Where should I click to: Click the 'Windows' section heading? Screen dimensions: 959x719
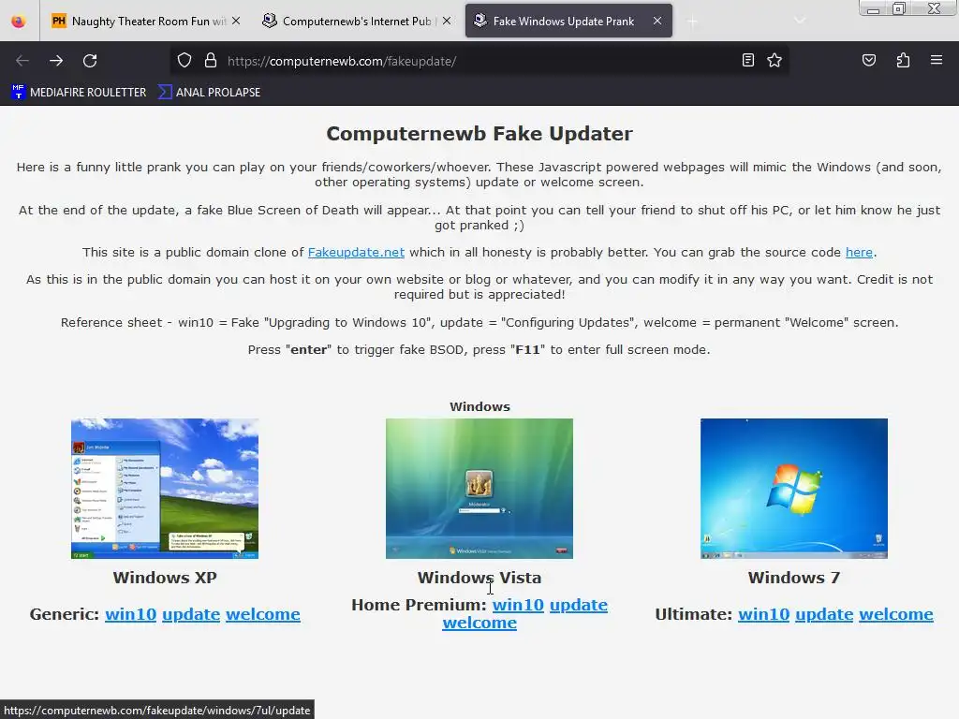point(479,406)
